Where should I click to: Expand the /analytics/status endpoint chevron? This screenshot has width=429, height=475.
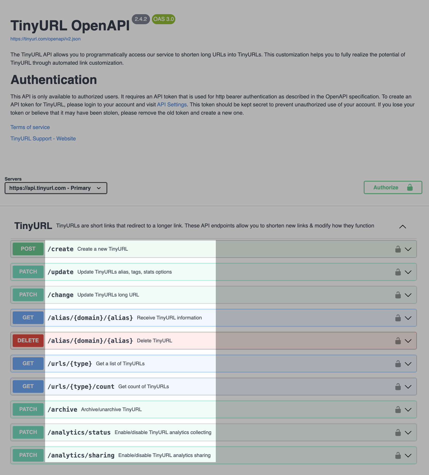click(408, 432)
